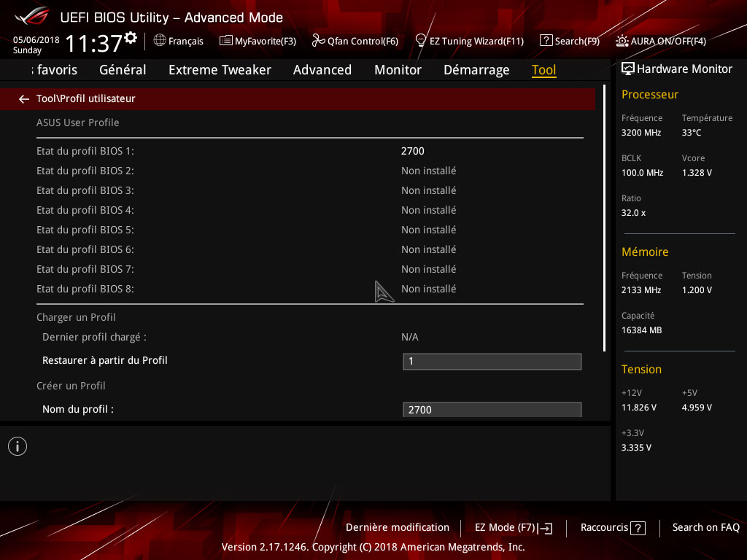Launch EZ Tuning Wizard(F11)
Image resolution: width=747 pixels, height=560 pixels.
pyautogui.click(x=476, y=41)
